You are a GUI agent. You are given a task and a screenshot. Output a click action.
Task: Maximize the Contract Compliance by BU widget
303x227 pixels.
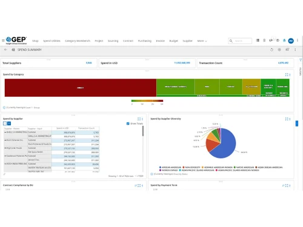[139, 185]
